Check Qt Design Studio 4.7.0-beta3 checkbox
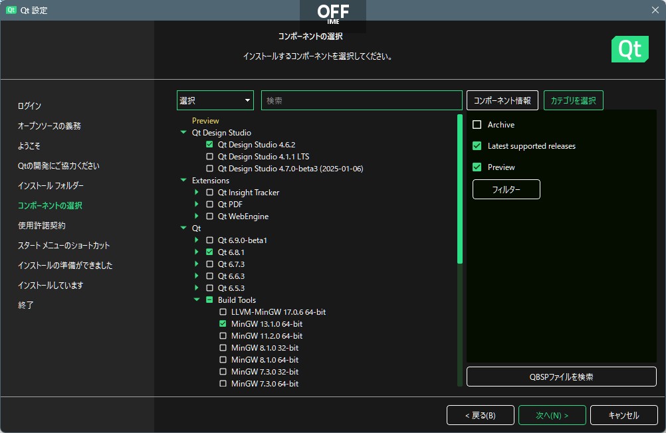Viewport: 666px width, 433px height. 209,168
